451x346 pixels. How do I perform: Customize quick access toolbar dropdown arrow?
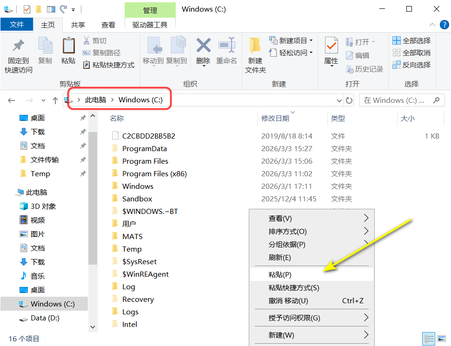tap(73, 10)
